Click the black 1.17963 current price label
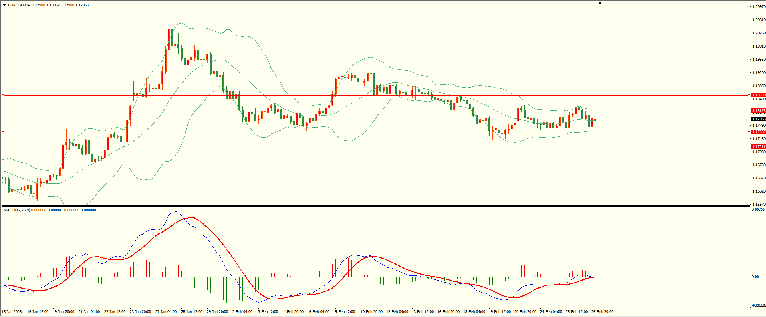Viewport: 766px width, 317px height. 758,119
